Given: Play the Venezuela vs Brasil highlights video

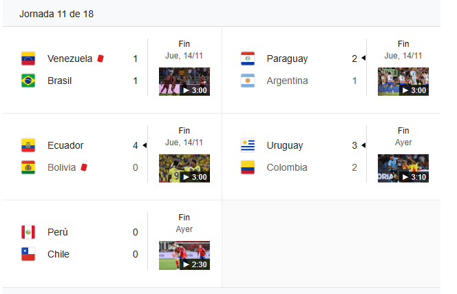Looking at the screenshot, I should click(184, 82).
